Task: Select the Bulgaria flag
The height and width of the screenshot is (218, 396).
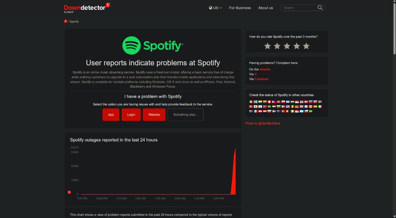Action: [x=278, y=106]
